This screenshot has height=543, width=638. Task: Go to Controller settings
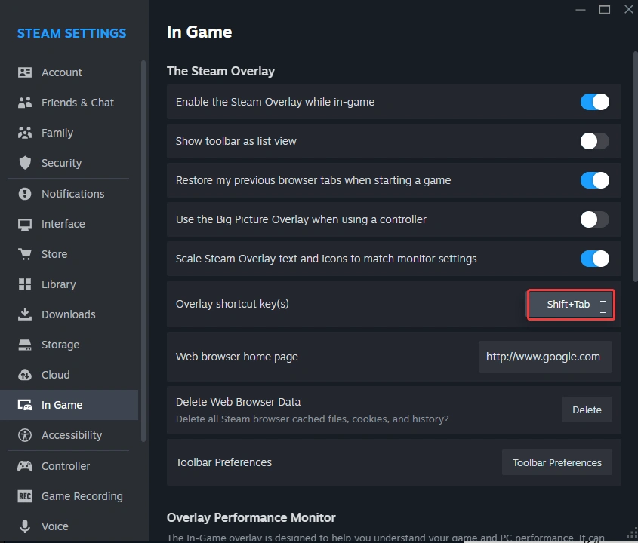tap(69, 466)
